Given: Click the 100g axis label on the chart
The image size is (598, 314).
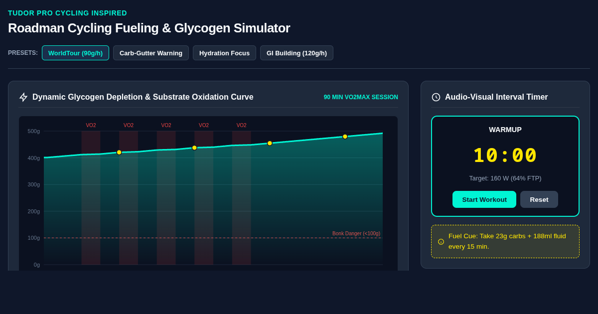Looking at the screenshot, I should [34, 238].
